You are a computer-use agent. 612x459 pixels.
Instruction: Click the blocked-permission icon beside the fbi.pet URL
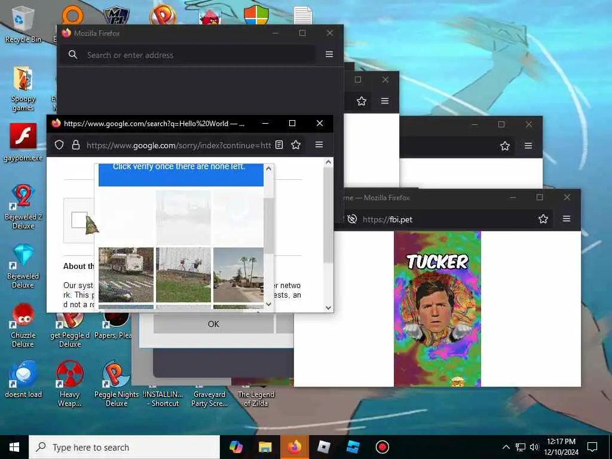352,219
